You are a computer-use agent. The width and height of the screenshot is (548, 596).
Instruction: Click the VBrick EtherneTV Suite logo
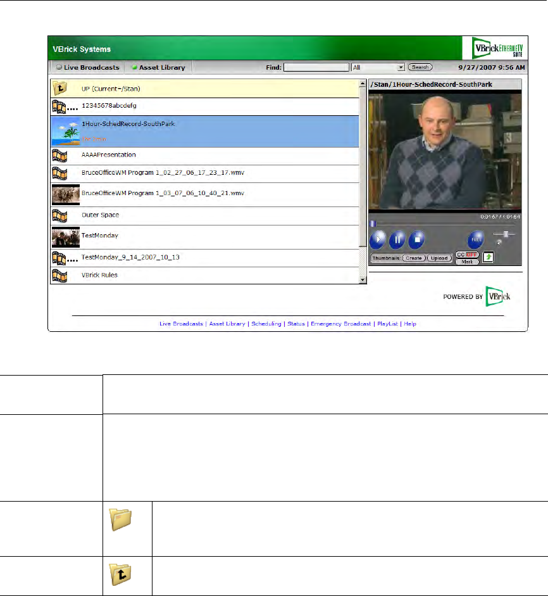click(x=497, y=48)
